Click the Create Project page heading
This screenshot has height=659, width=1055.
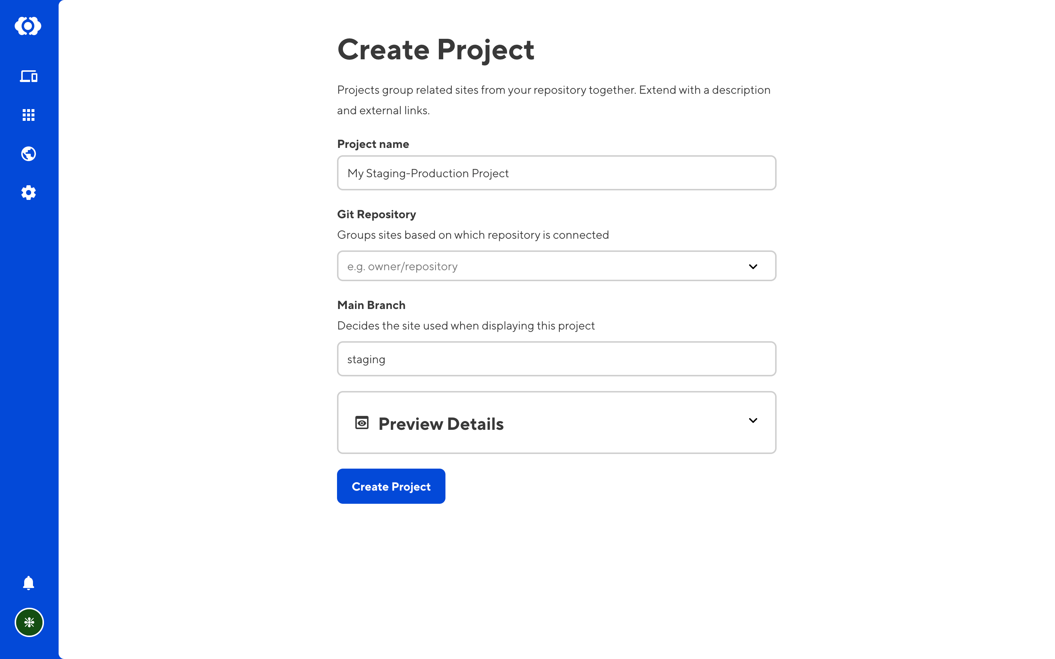pyautogui.click(x=436, y=50)
